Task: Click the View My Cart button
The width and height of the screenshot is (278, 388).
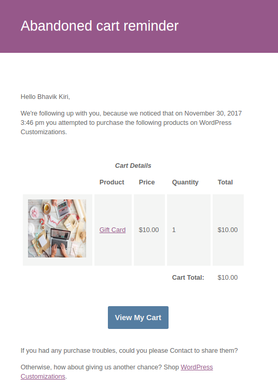Action: [x=138, y=318]
